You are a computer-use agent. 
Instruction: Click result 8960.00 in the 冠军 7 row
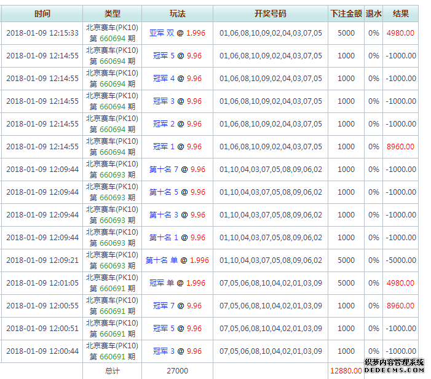coord(400,306)
